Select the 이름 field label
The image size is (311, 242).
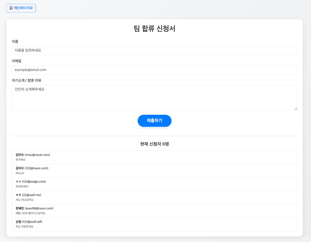(x=15, y=41)
